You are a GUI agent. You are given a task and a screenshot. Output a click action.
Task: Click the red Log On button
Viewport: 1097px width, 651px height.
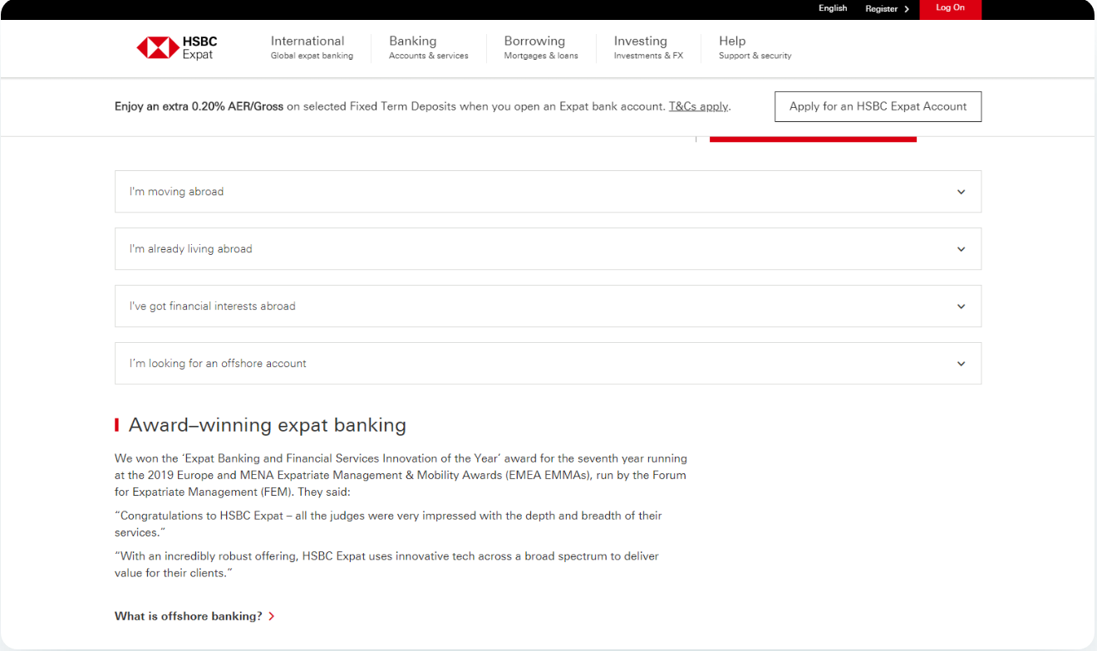950,8
